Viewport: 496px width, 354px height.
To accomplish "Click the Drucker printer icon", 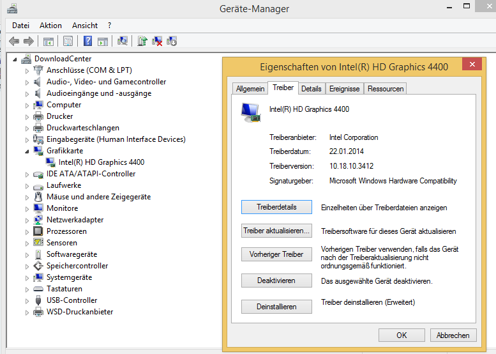I will coord(38,116).
